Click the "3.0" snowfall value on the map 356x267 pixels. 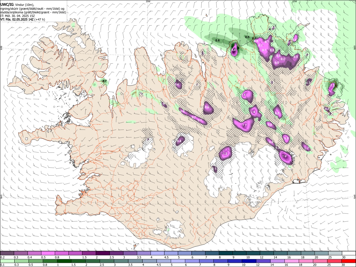coord(234,50)
